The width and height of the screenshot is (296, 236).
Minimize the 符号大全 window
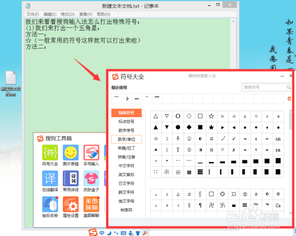tap(282, 76)
